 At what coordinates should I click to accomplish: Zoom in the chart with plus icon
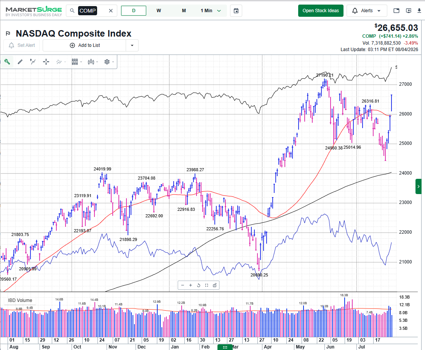190,285
